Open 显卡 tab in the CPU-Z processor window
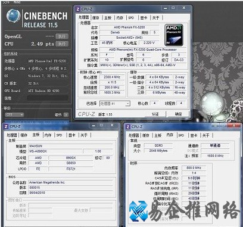The height and width of the screenshot is (227, 243). pos(144,18)
